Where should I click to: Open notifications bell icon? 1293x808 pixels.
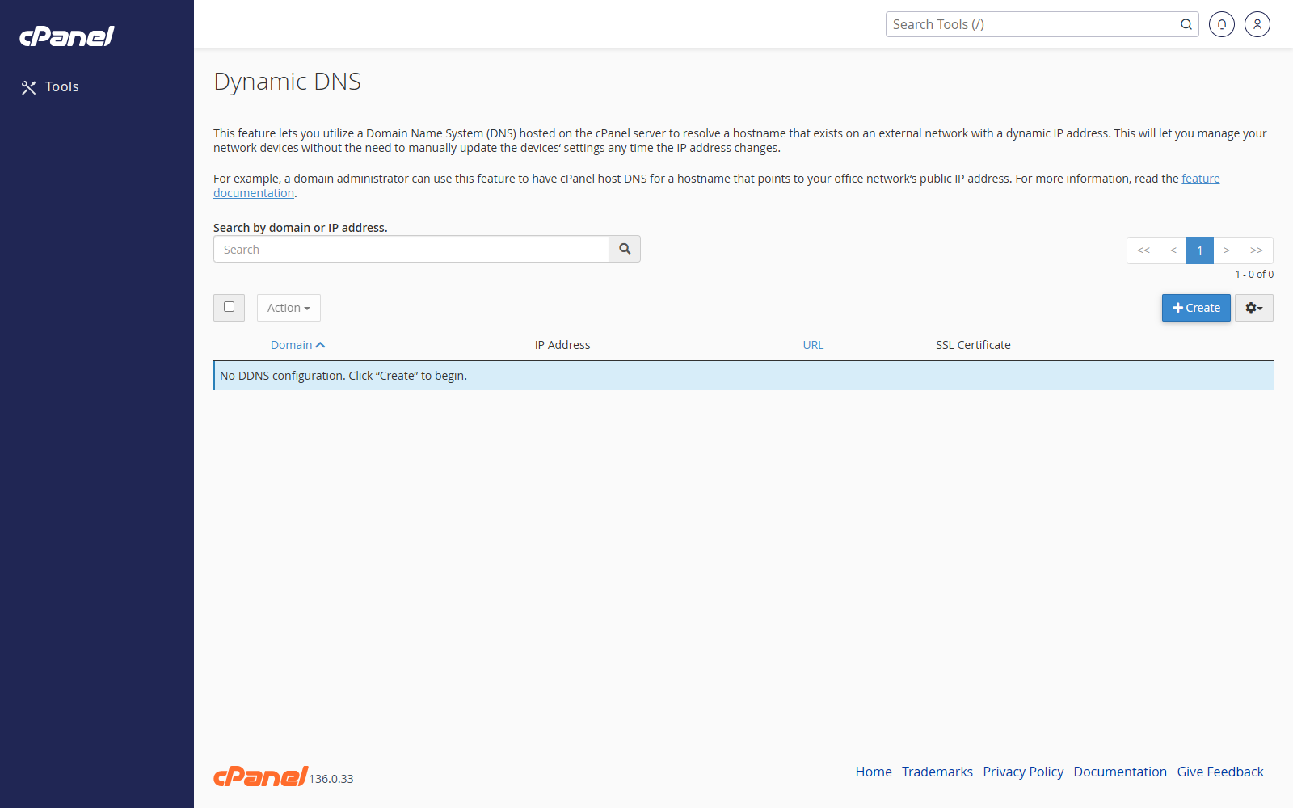tap(1222, 24)
